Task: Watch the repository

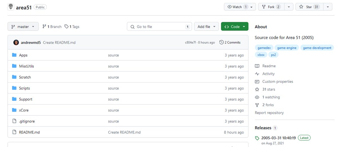Action: [240, 7]
